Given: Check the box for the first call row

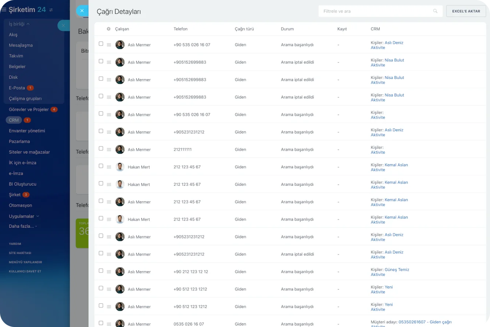Looking at the screenshot, I should 101,44.
